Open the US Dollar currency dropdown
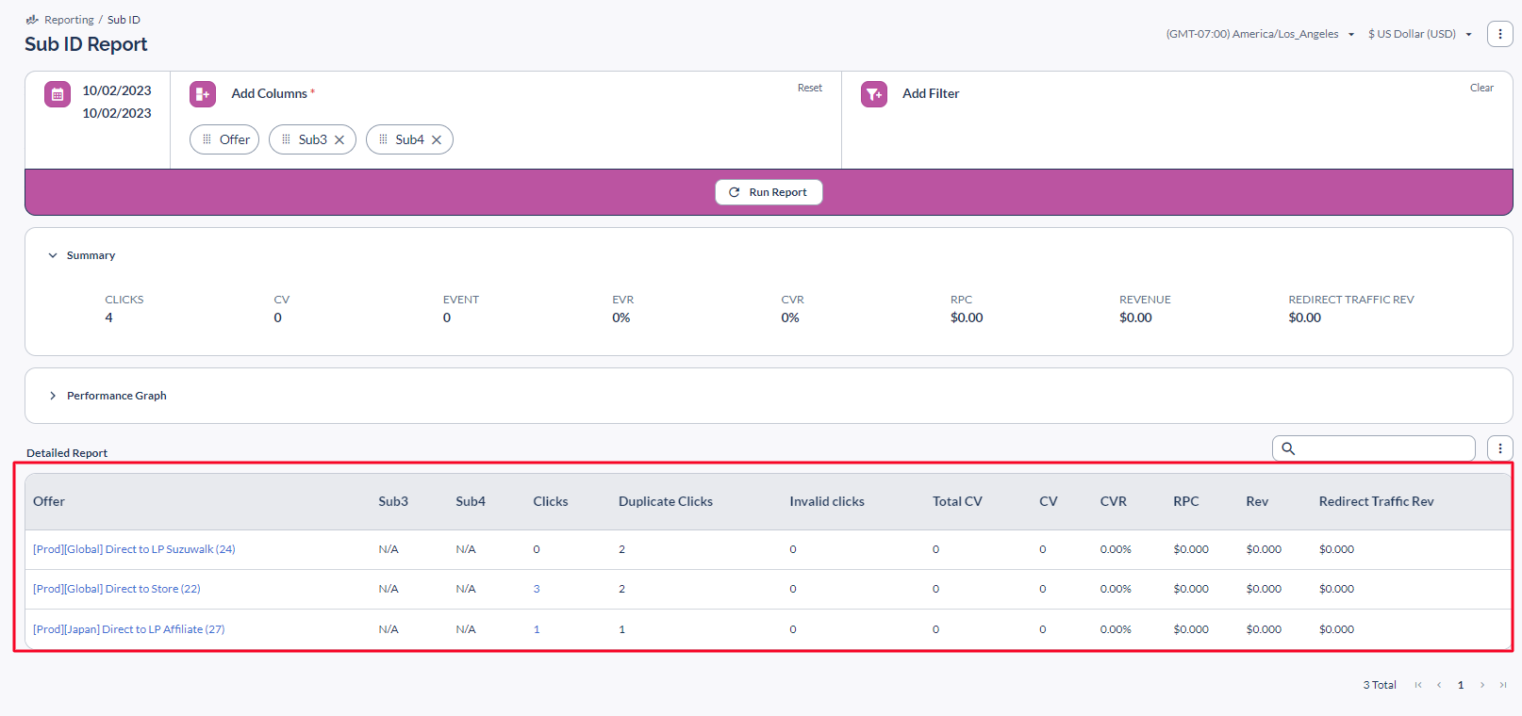This screenshot has width=1522, height=716. click(1419, 34)
